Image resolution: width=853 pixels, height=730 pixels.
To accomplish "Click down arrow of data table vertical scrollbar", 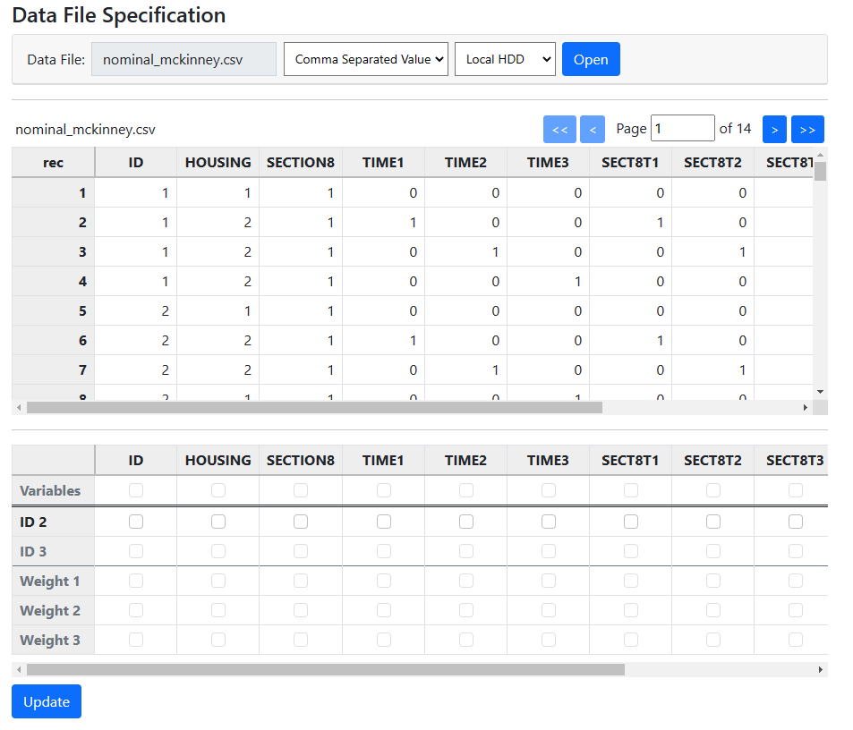I will 820,392.
